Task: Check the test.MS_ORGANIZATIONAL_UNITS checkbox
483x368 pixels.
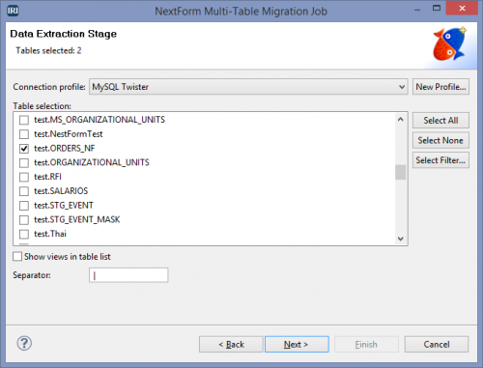Action: point(24,120)
